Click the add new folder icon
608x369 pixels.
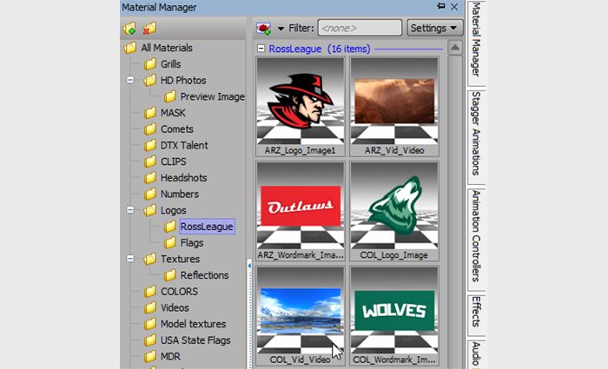[130, 29]
